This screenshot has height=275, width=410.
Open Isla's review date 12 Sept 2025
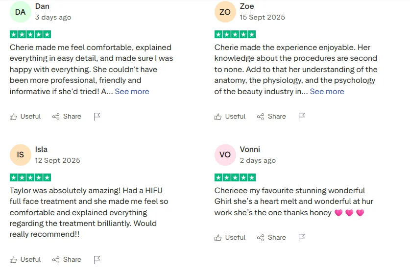57,160
